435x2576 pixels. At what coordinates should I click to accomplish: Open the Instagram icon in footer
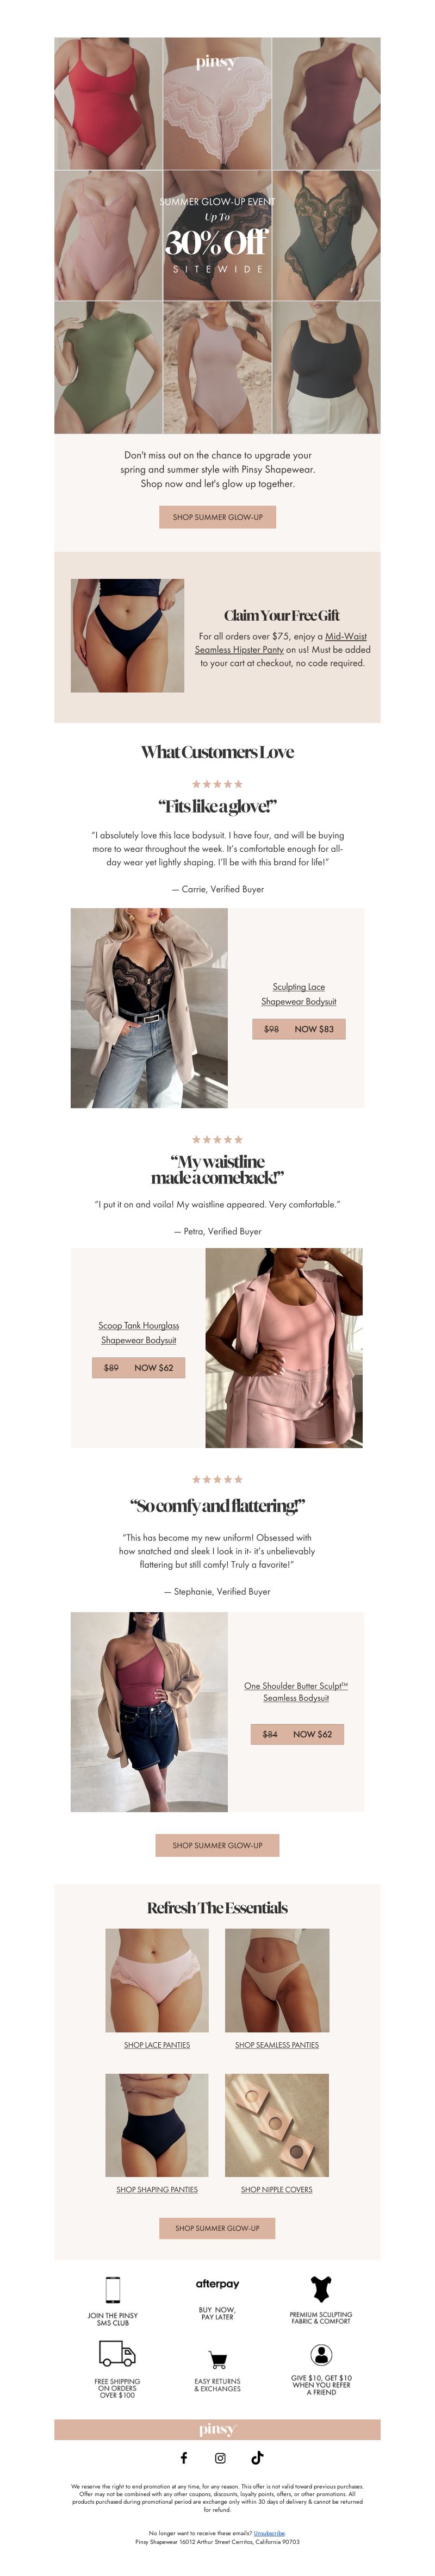(220, 2457)
